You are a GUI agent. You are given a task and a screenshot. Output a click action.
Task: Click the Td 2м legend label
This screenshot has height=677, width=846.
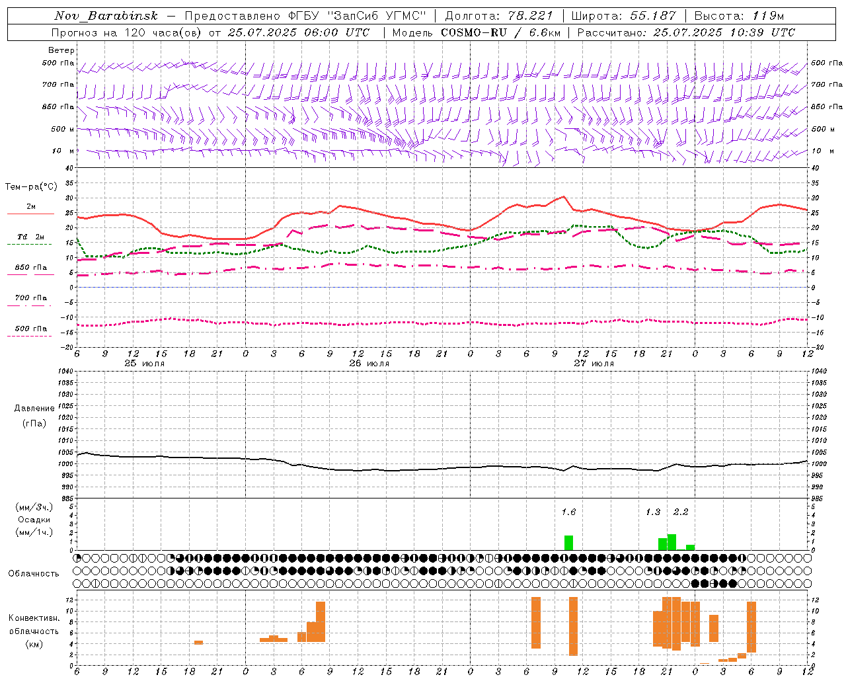coord(31,237)
